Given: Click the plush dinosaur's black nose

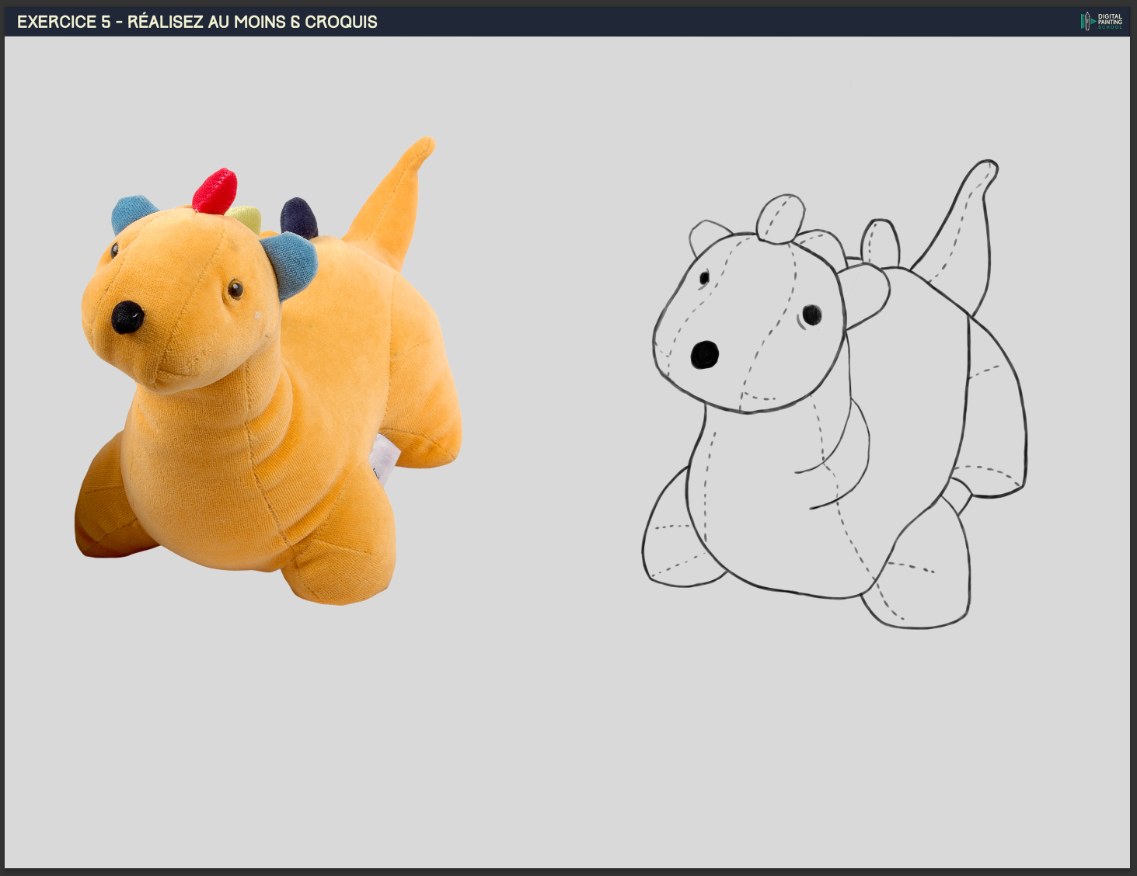Looking at the screenshot, I should click(127, 317).
